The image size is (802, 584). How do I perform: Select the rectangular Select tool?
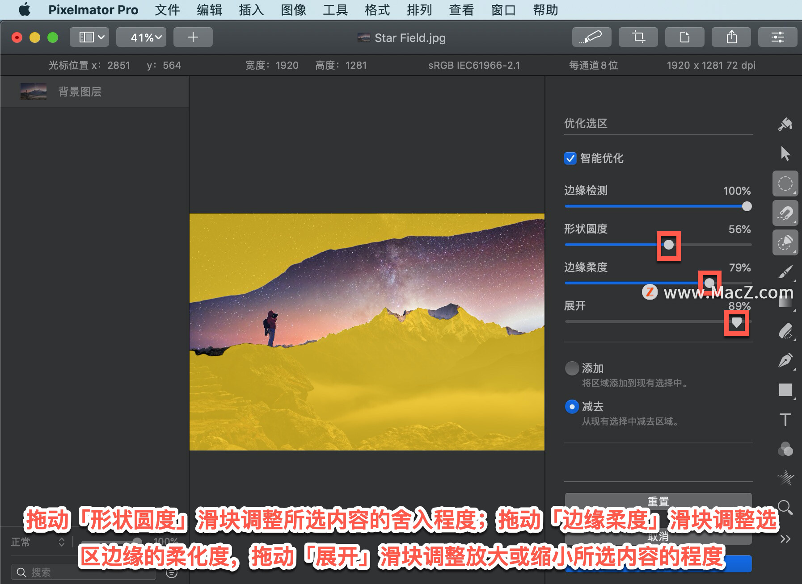tap(785, 184)
